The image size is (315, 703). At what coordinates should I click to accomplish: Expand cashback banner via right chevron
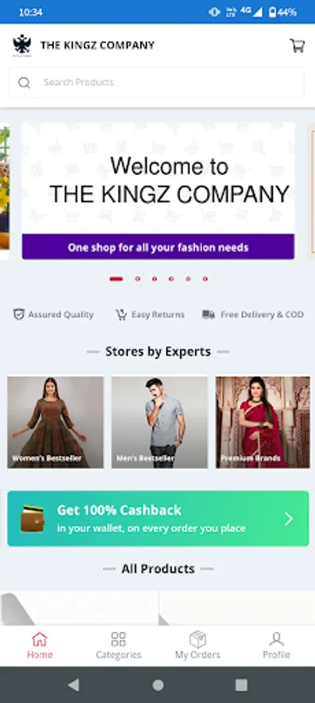[x=289, y=519]
